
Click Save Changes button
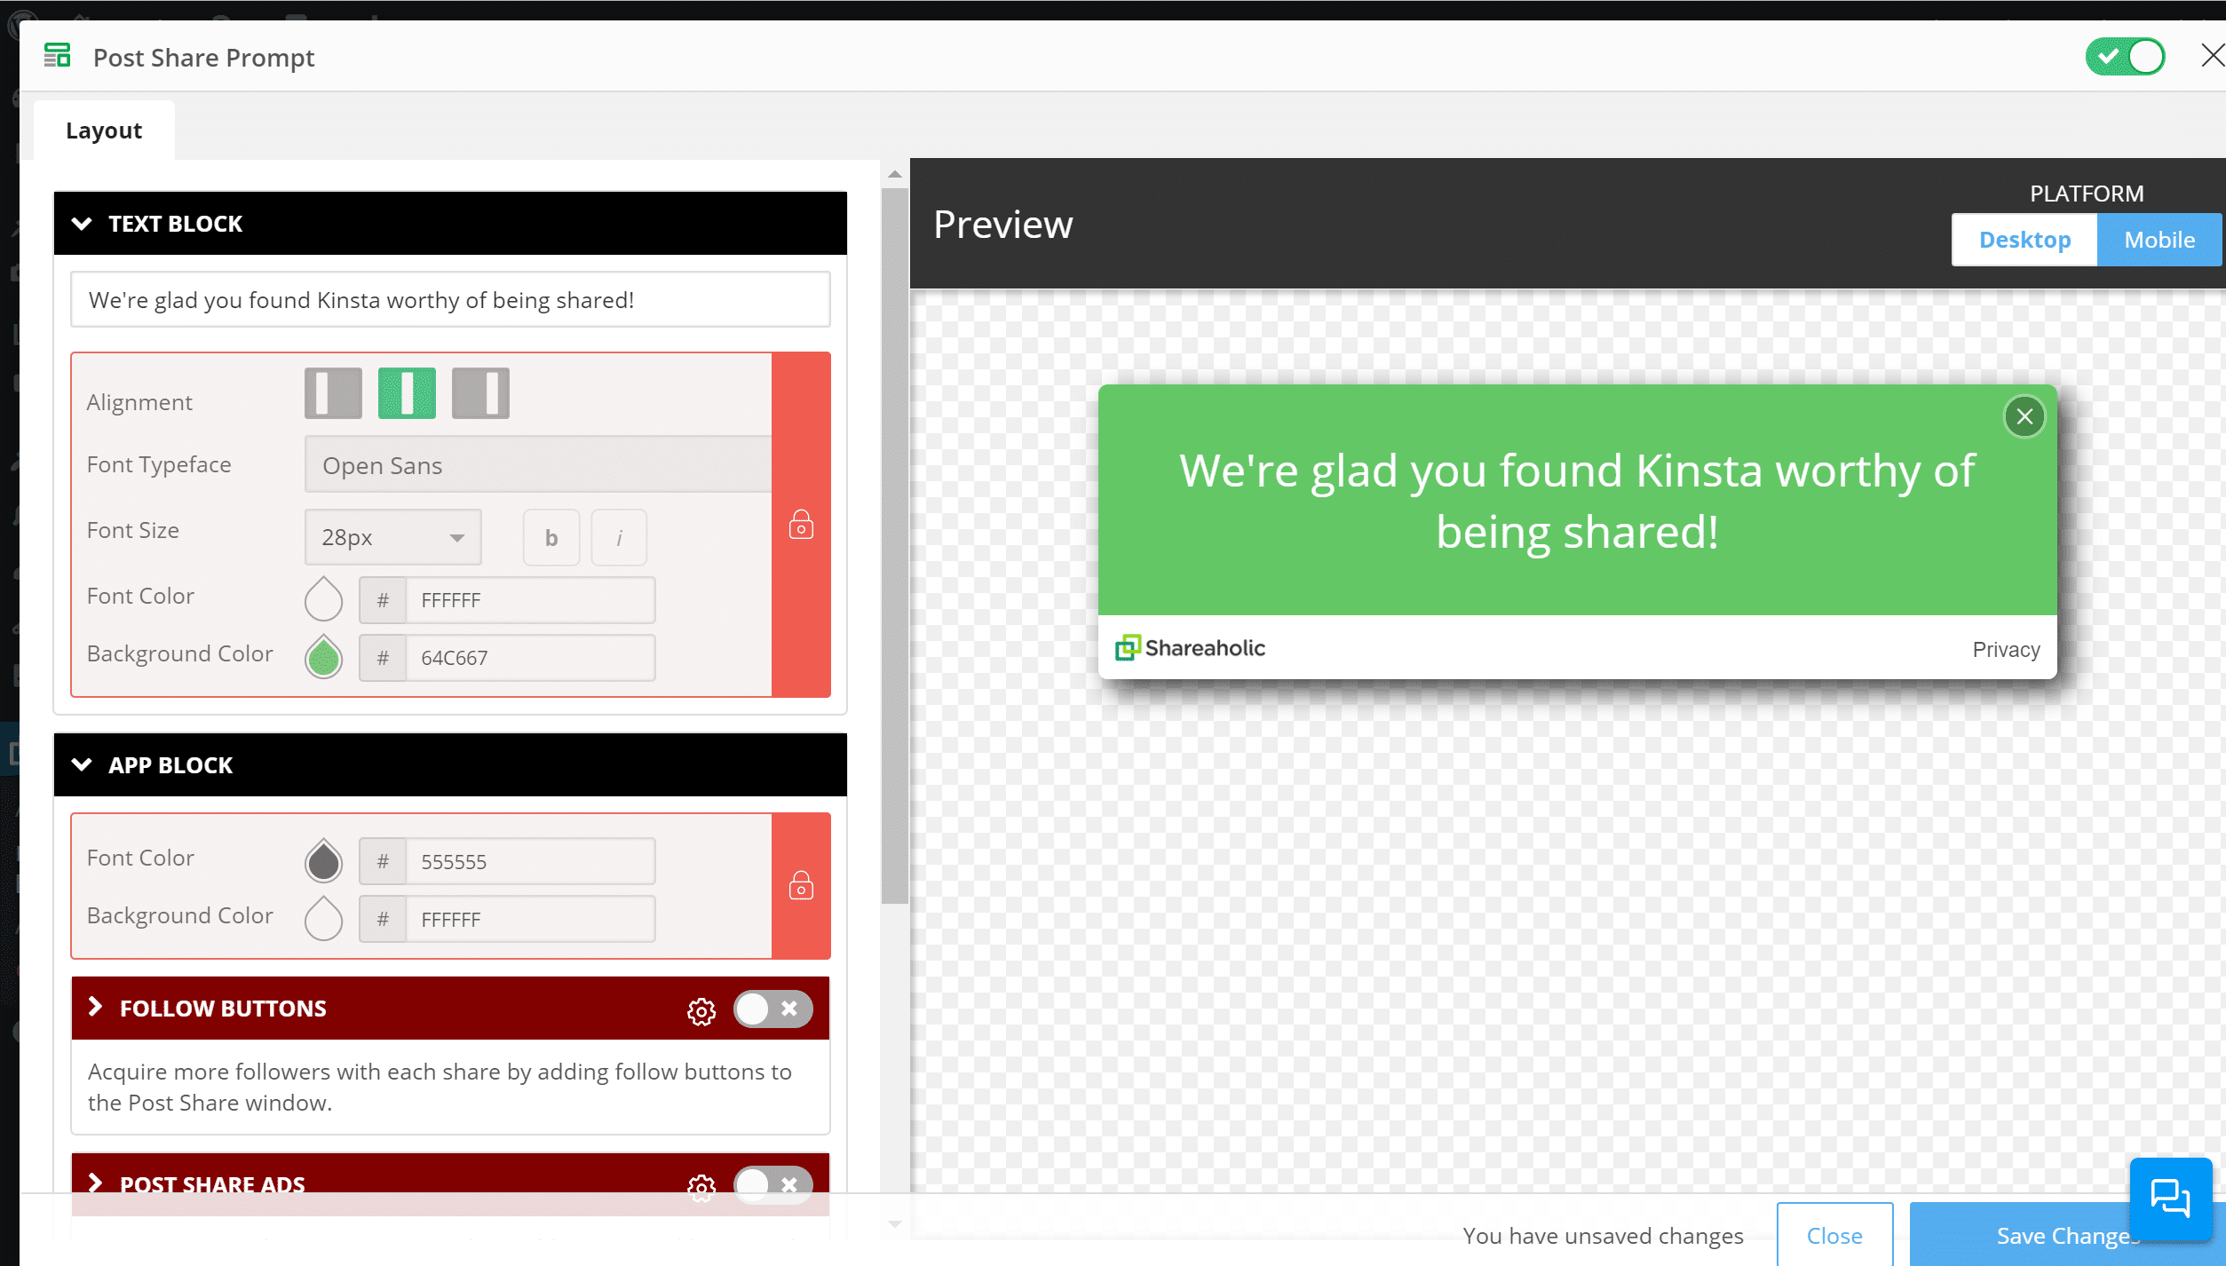pos(2067,1234)
